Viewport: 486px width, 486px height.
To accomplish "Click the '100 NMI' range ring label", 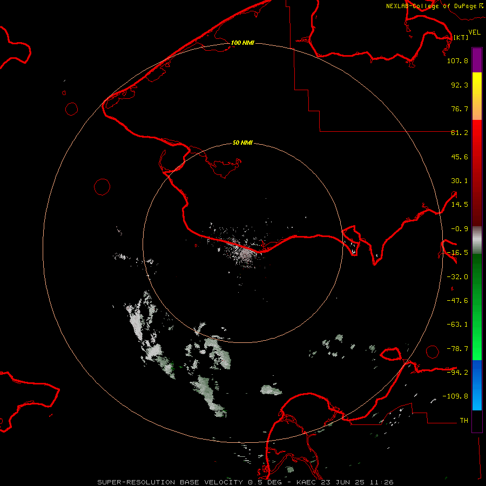I will point(242,43).
